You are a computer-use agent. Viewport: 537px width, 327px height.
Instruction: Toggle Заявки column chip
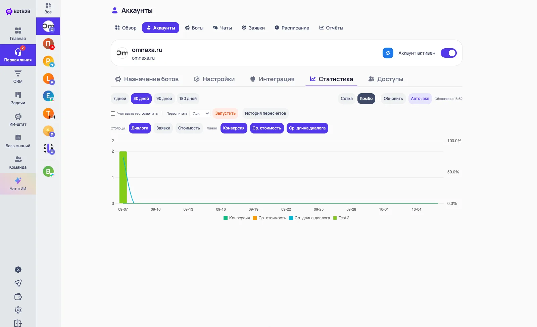point(163,128)
